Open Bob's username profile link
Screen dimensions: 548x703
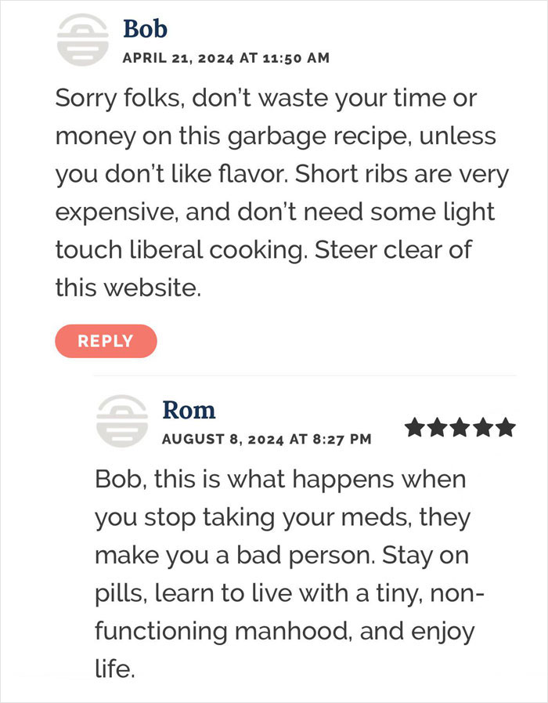(x=145, y=30)
